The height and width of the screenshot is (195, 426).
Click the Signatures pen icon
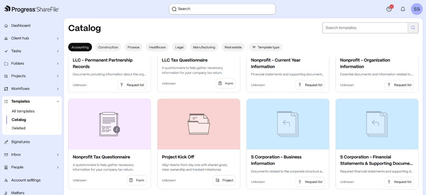tap(6, 142)
